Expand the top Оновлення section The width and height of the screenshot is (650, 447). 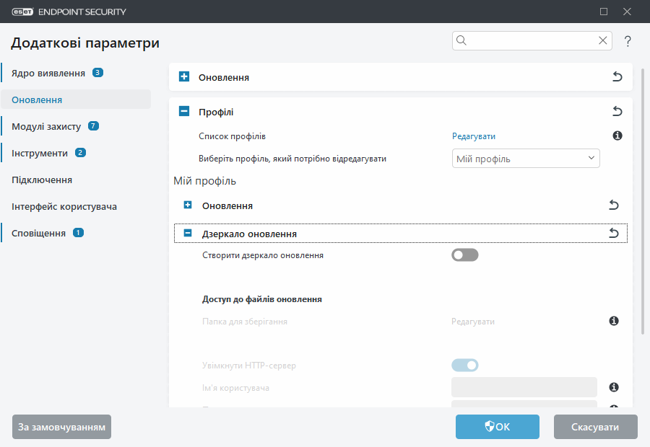[x=184, y=76]
